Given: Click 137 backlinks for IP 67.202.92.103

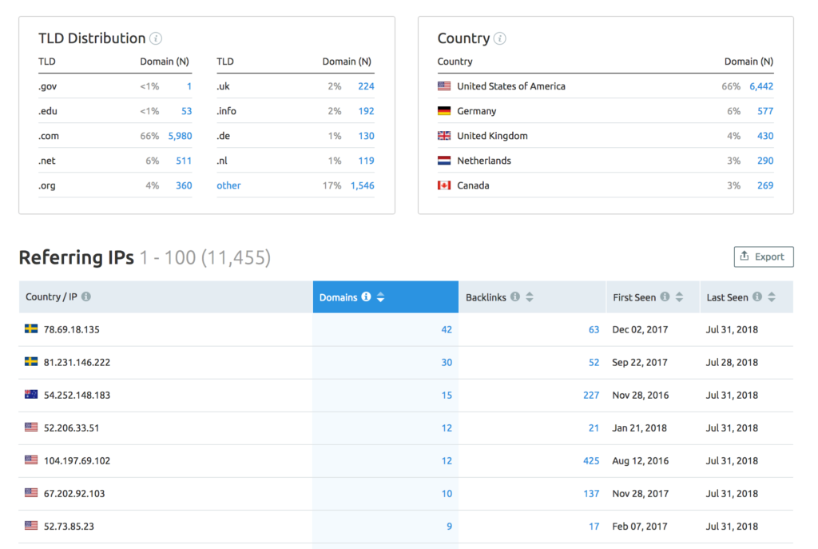Looking at the screenshot, I should click(591, 494).
